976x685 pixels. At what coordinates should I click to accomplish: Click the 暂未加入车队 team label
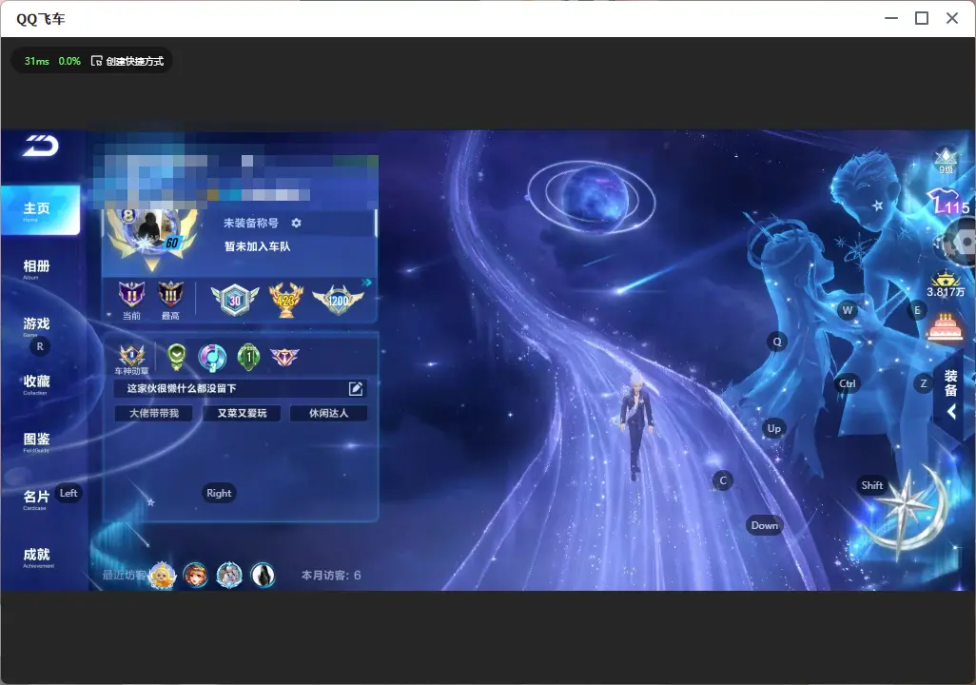[258, 246]
